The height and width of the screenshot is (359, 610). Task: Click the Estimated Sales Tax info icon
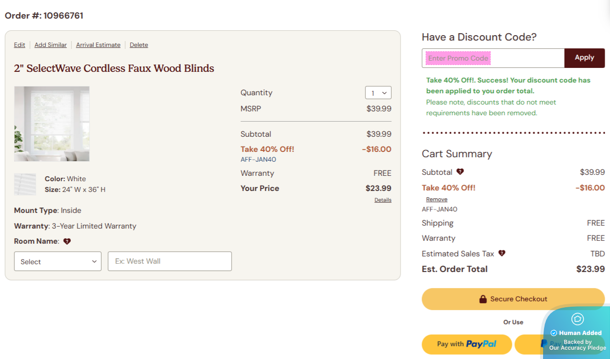pos(502,253)
